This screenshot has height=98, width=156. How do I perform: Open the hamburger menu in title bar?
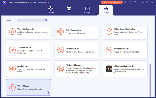coord(135,2)
